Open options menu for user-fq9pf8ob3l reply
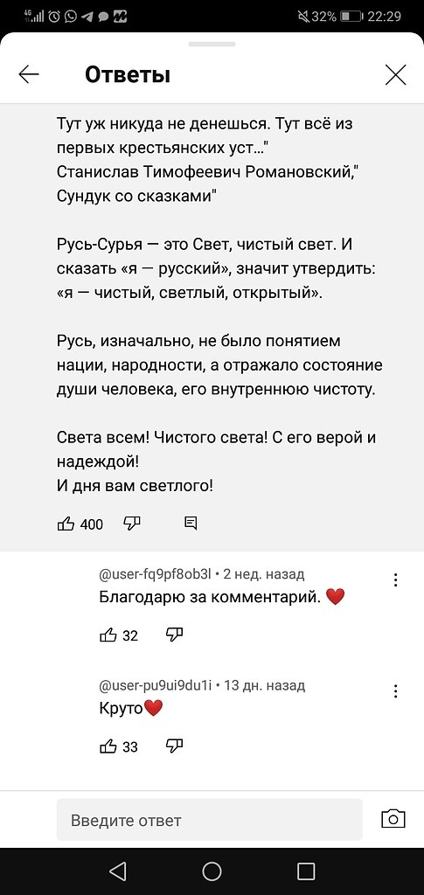 point(396,580)
